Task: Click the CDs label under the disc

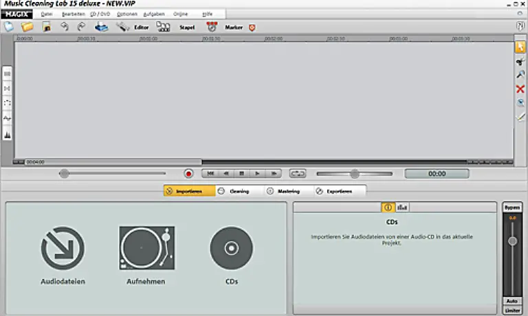Action: (232, 282)
